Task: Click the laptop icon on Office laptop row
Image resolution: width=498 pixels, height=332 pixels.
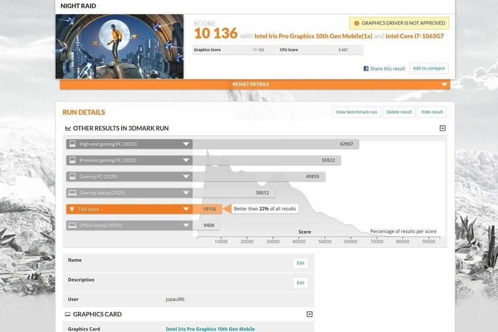Action: point(73,225)
